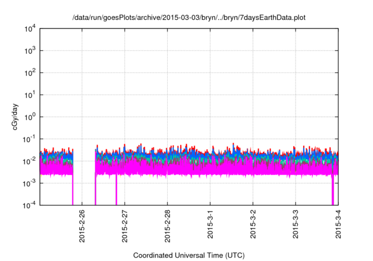Click the plot title file path
Image resolution: width=373 pixels, height=261 pixels.
[x=189, y=17]
